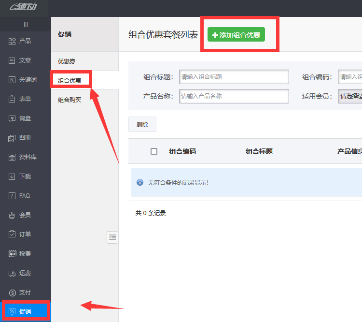Click the logo at top left
The height and width of the screenshot is (322, 362).
pyautogui.click(x=23, y=6)
